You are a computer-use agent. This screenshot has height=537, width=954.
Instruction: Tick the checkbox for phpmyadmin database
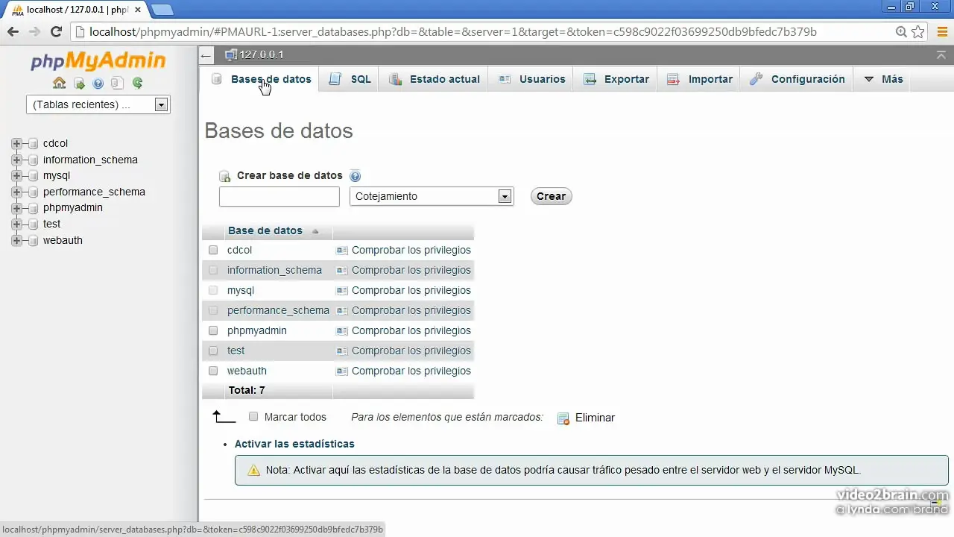213,331
